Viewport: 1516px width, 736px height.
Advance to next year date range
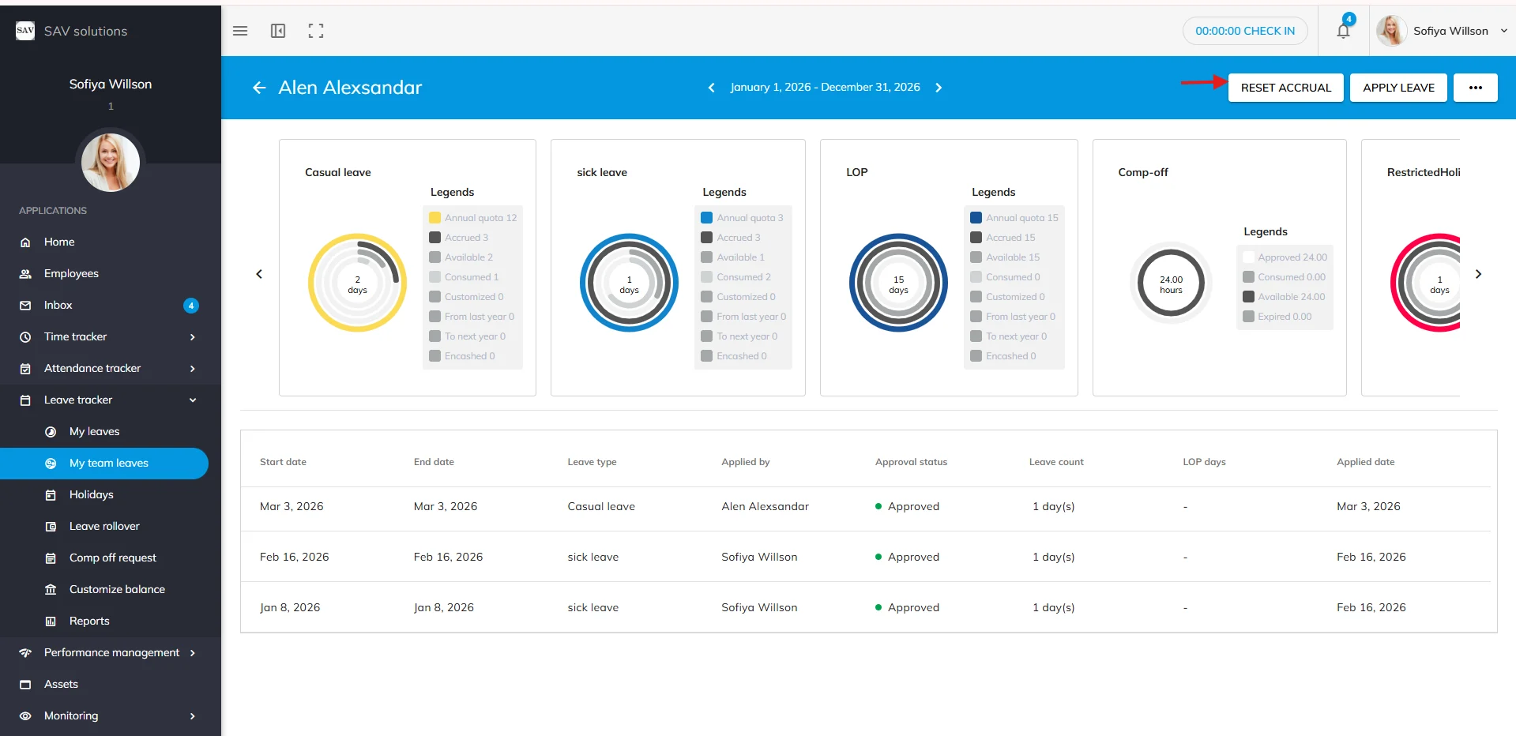pos(939,88)
